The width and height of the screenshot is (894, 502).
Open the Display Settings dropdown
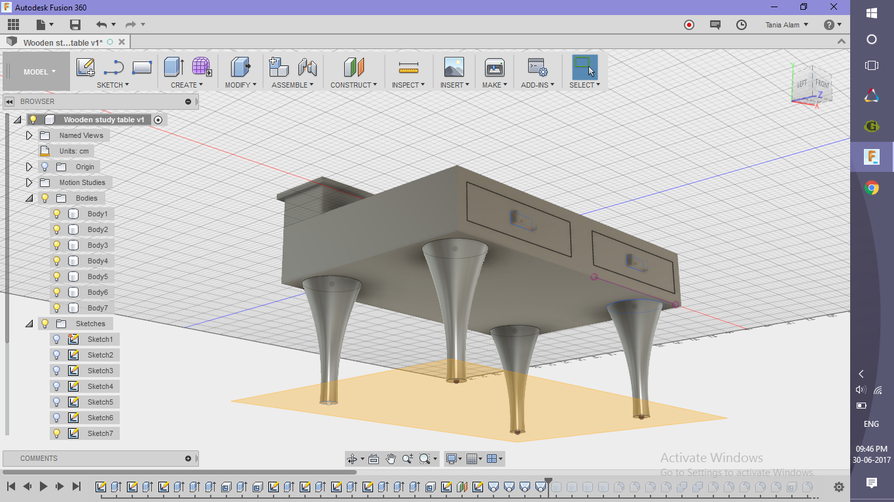[x=454, y=459]
